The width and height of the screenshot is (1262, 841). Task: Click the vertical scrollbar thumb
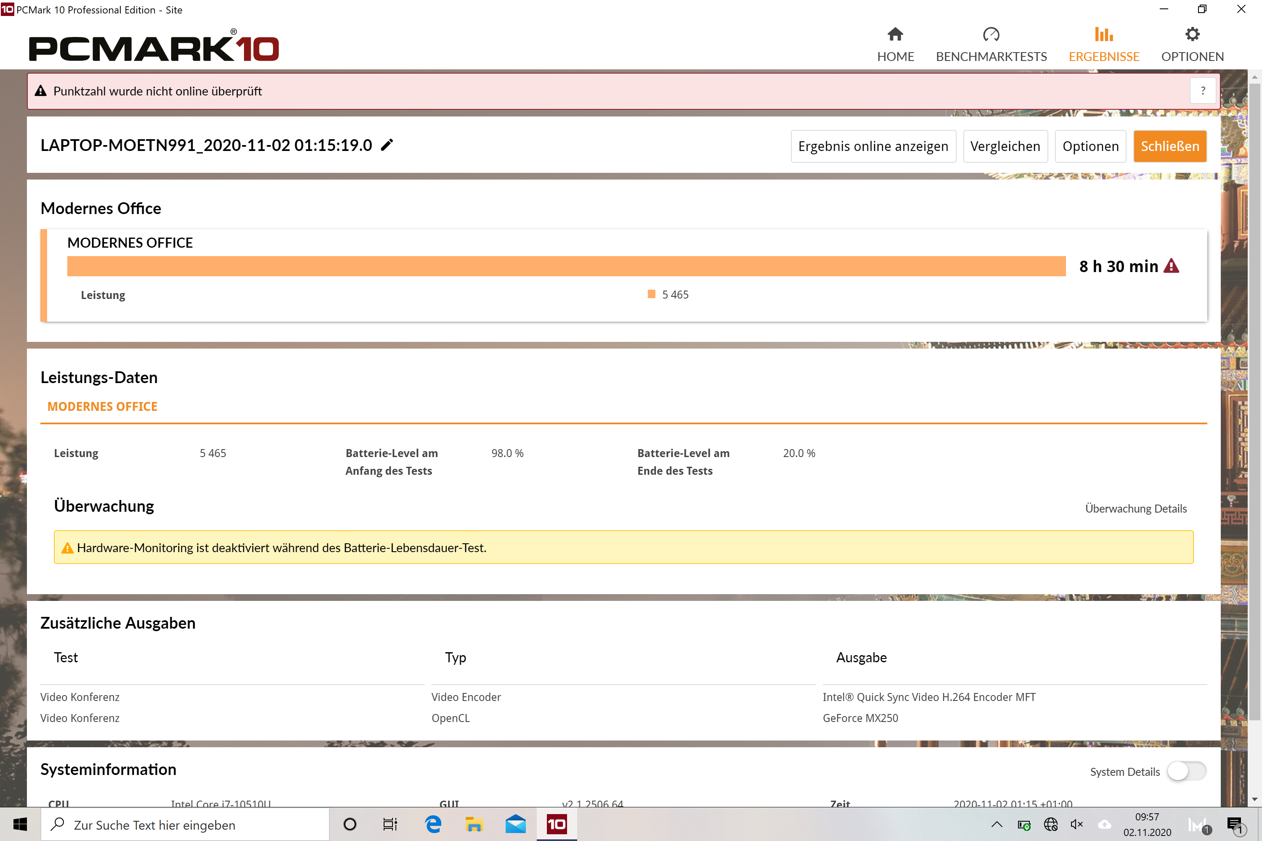(1254, 402)
